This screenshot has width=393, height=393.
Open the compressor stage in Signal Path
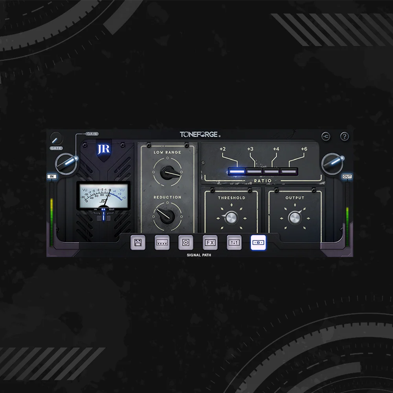pos(257,243)
